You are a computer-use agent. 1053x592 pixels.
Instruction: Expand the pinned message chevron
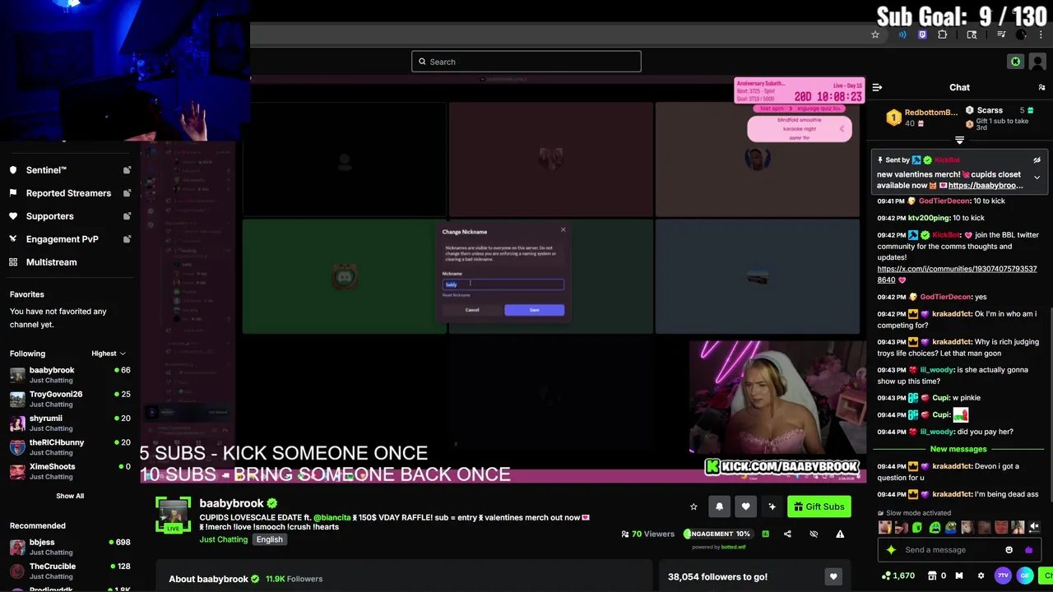coord(1037,178)
